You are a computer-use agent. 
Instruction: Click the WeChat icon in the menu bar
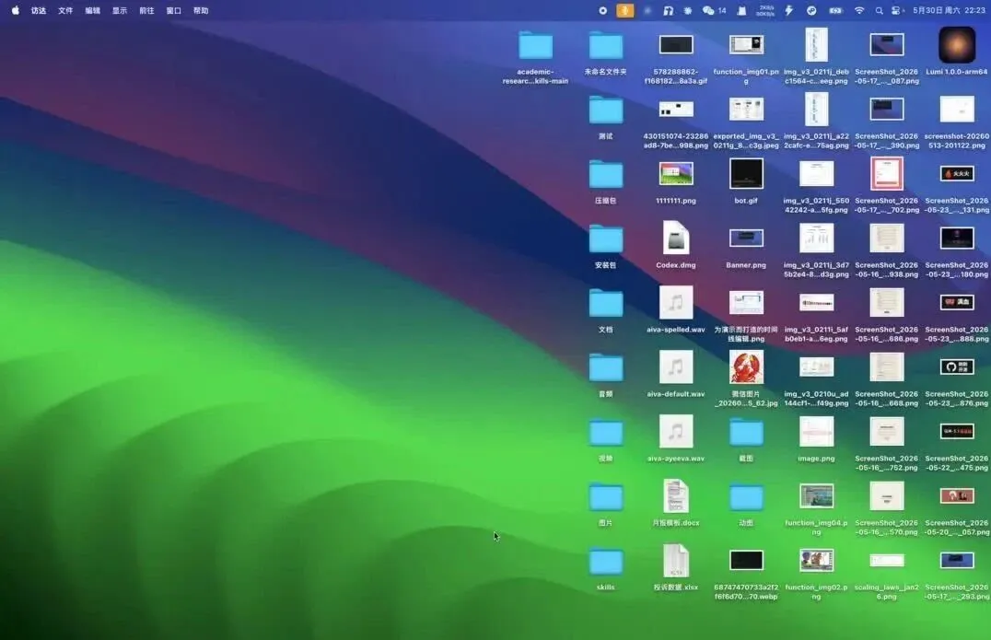point(708,11)
